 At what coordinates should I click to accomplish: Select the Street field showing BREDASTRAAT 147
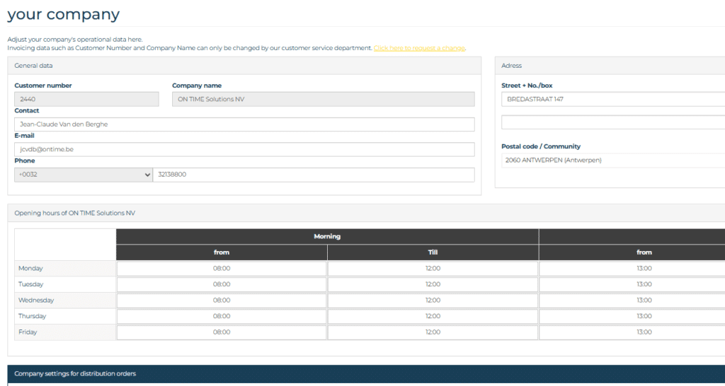point(613,100)
